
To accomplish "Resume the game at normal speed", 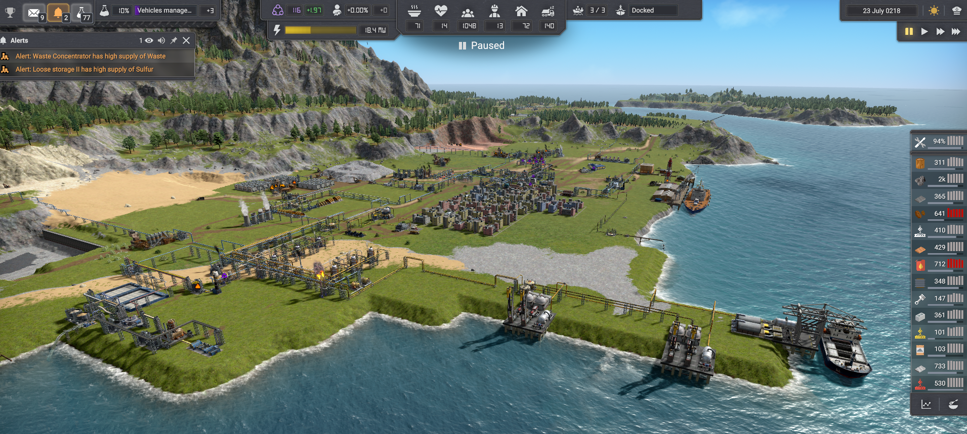I will [924, 31].
